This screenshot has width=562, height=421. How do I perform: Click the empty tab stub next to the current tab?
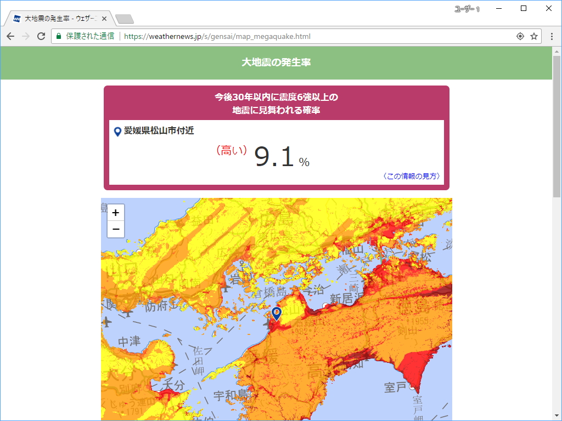point(125,20)
